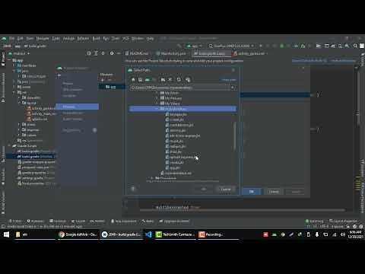Select the jar file under the mouse cursor

coord(182,157)
